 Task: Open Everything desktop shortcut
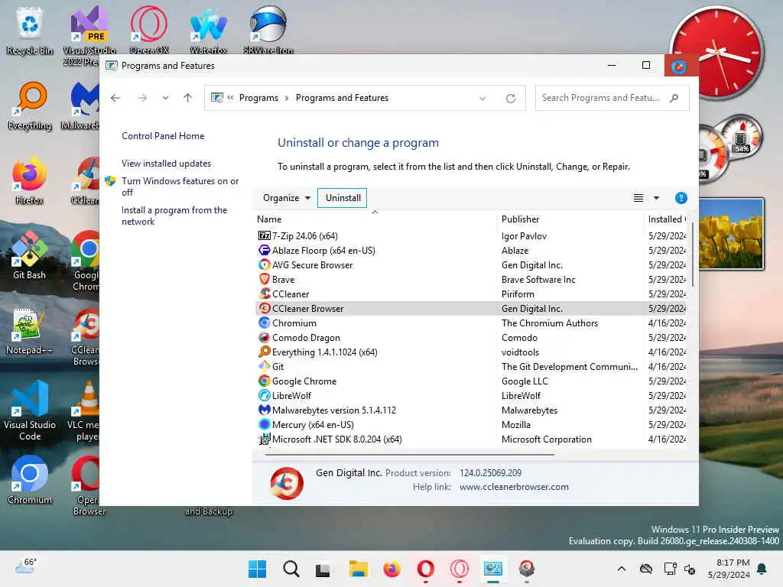click(x=30, y=105)
